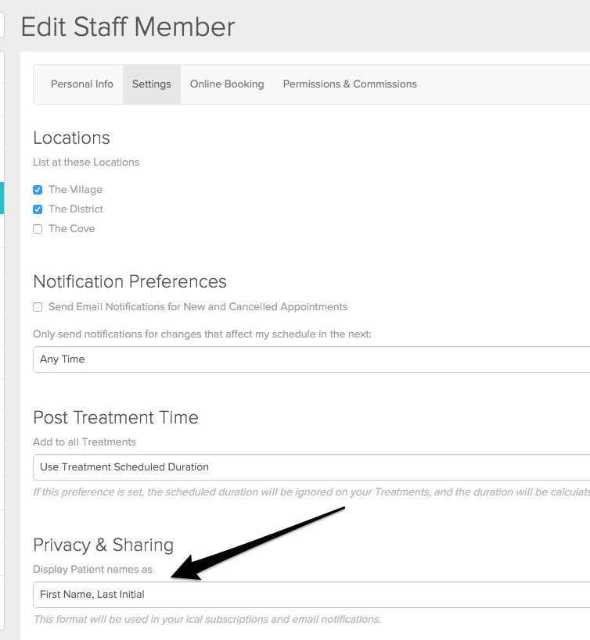The height and width of the screenshot is (640, 590).
Task: Uncheck The District location checkbox
Action: (x=38, y=209)
